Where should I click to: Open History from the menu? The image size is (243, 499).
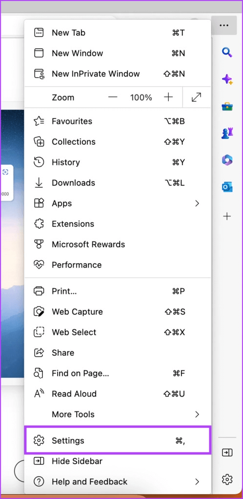pos(118,162)
